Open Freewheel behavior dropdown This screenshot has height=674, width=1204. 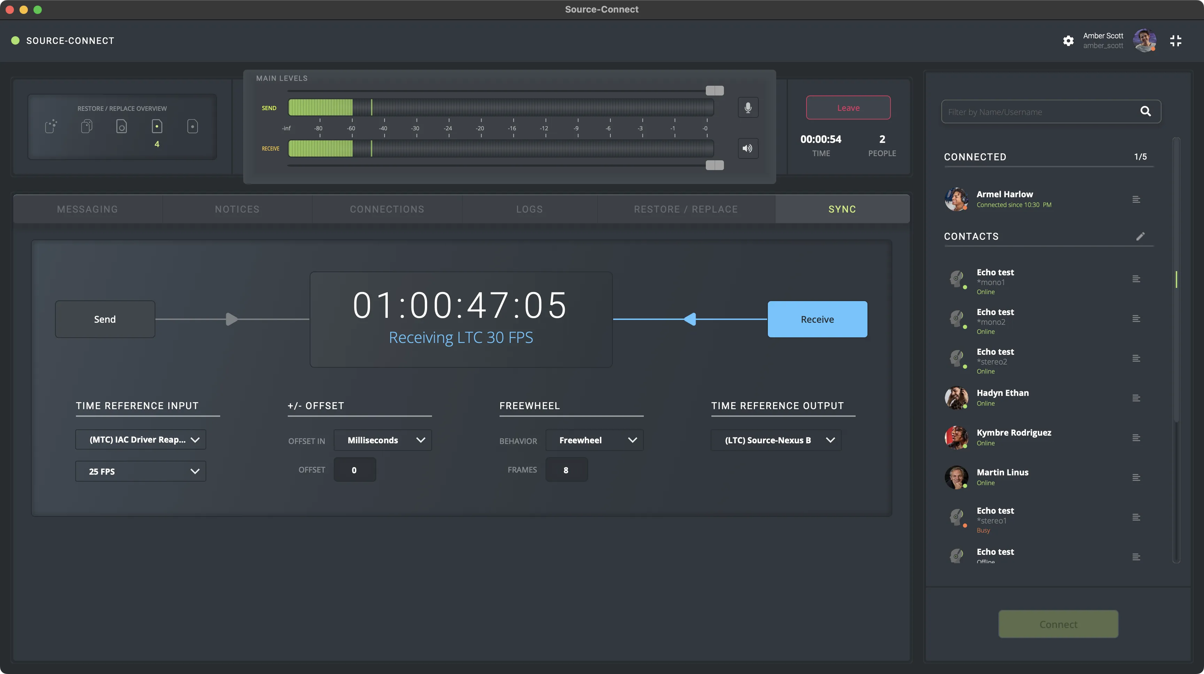click(595, 440)
